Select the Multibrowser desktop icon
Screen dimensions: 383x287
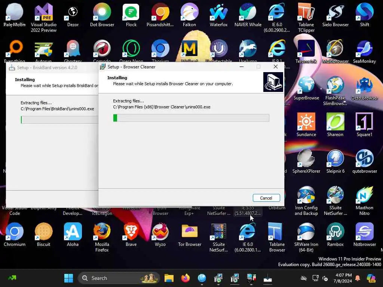[335, 52]
